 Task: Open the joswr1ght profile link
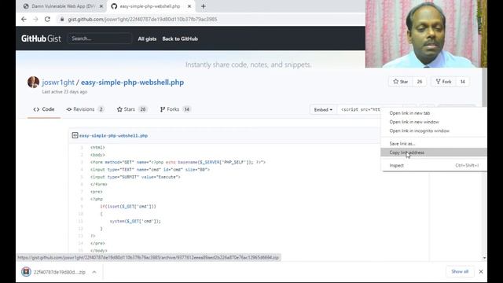tap(58, 82)
